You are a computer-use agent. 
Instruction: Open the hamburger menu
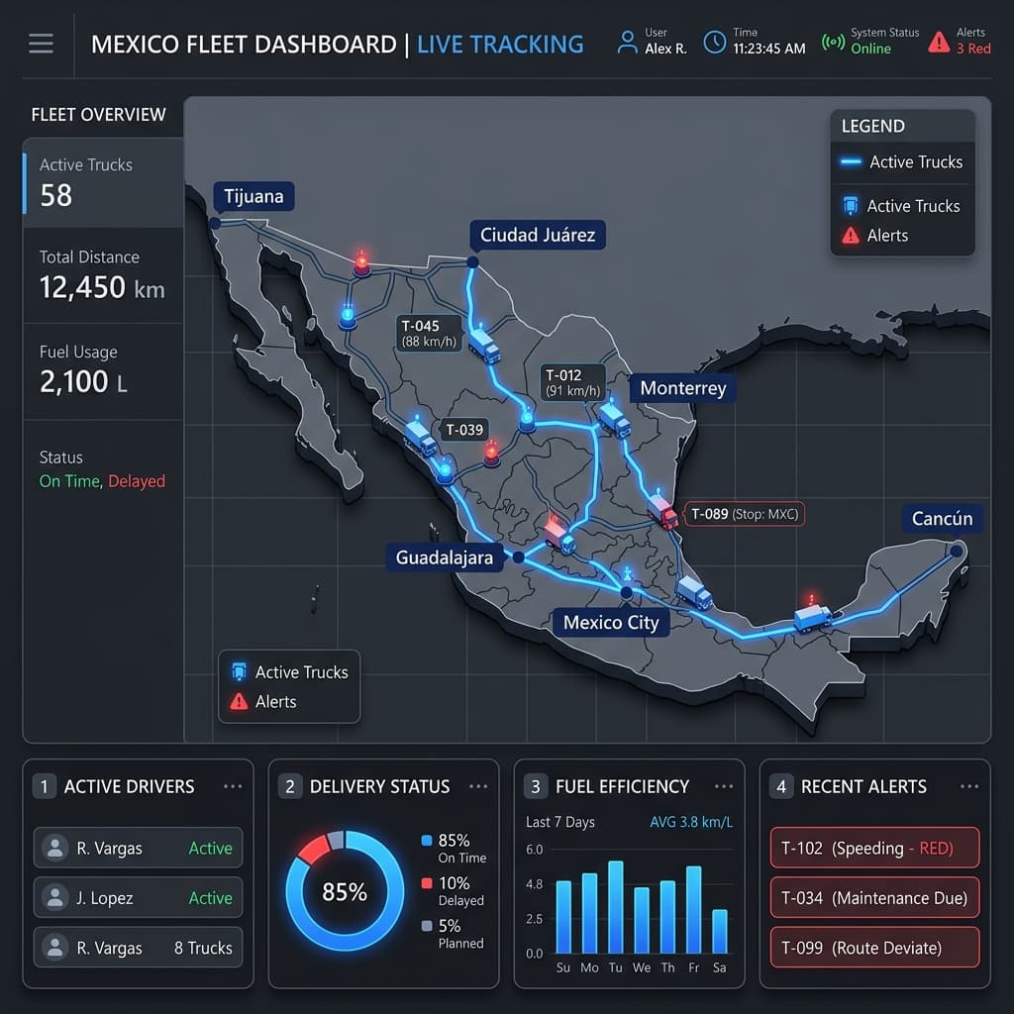click(41, 42)
